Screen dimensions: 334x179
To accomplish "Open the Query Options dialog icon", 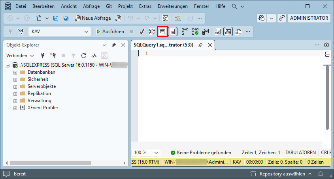I will (x=162, y=32).
